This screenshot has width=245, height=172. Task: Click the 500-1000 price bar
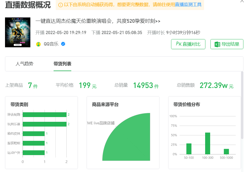[x=227, y=152]
